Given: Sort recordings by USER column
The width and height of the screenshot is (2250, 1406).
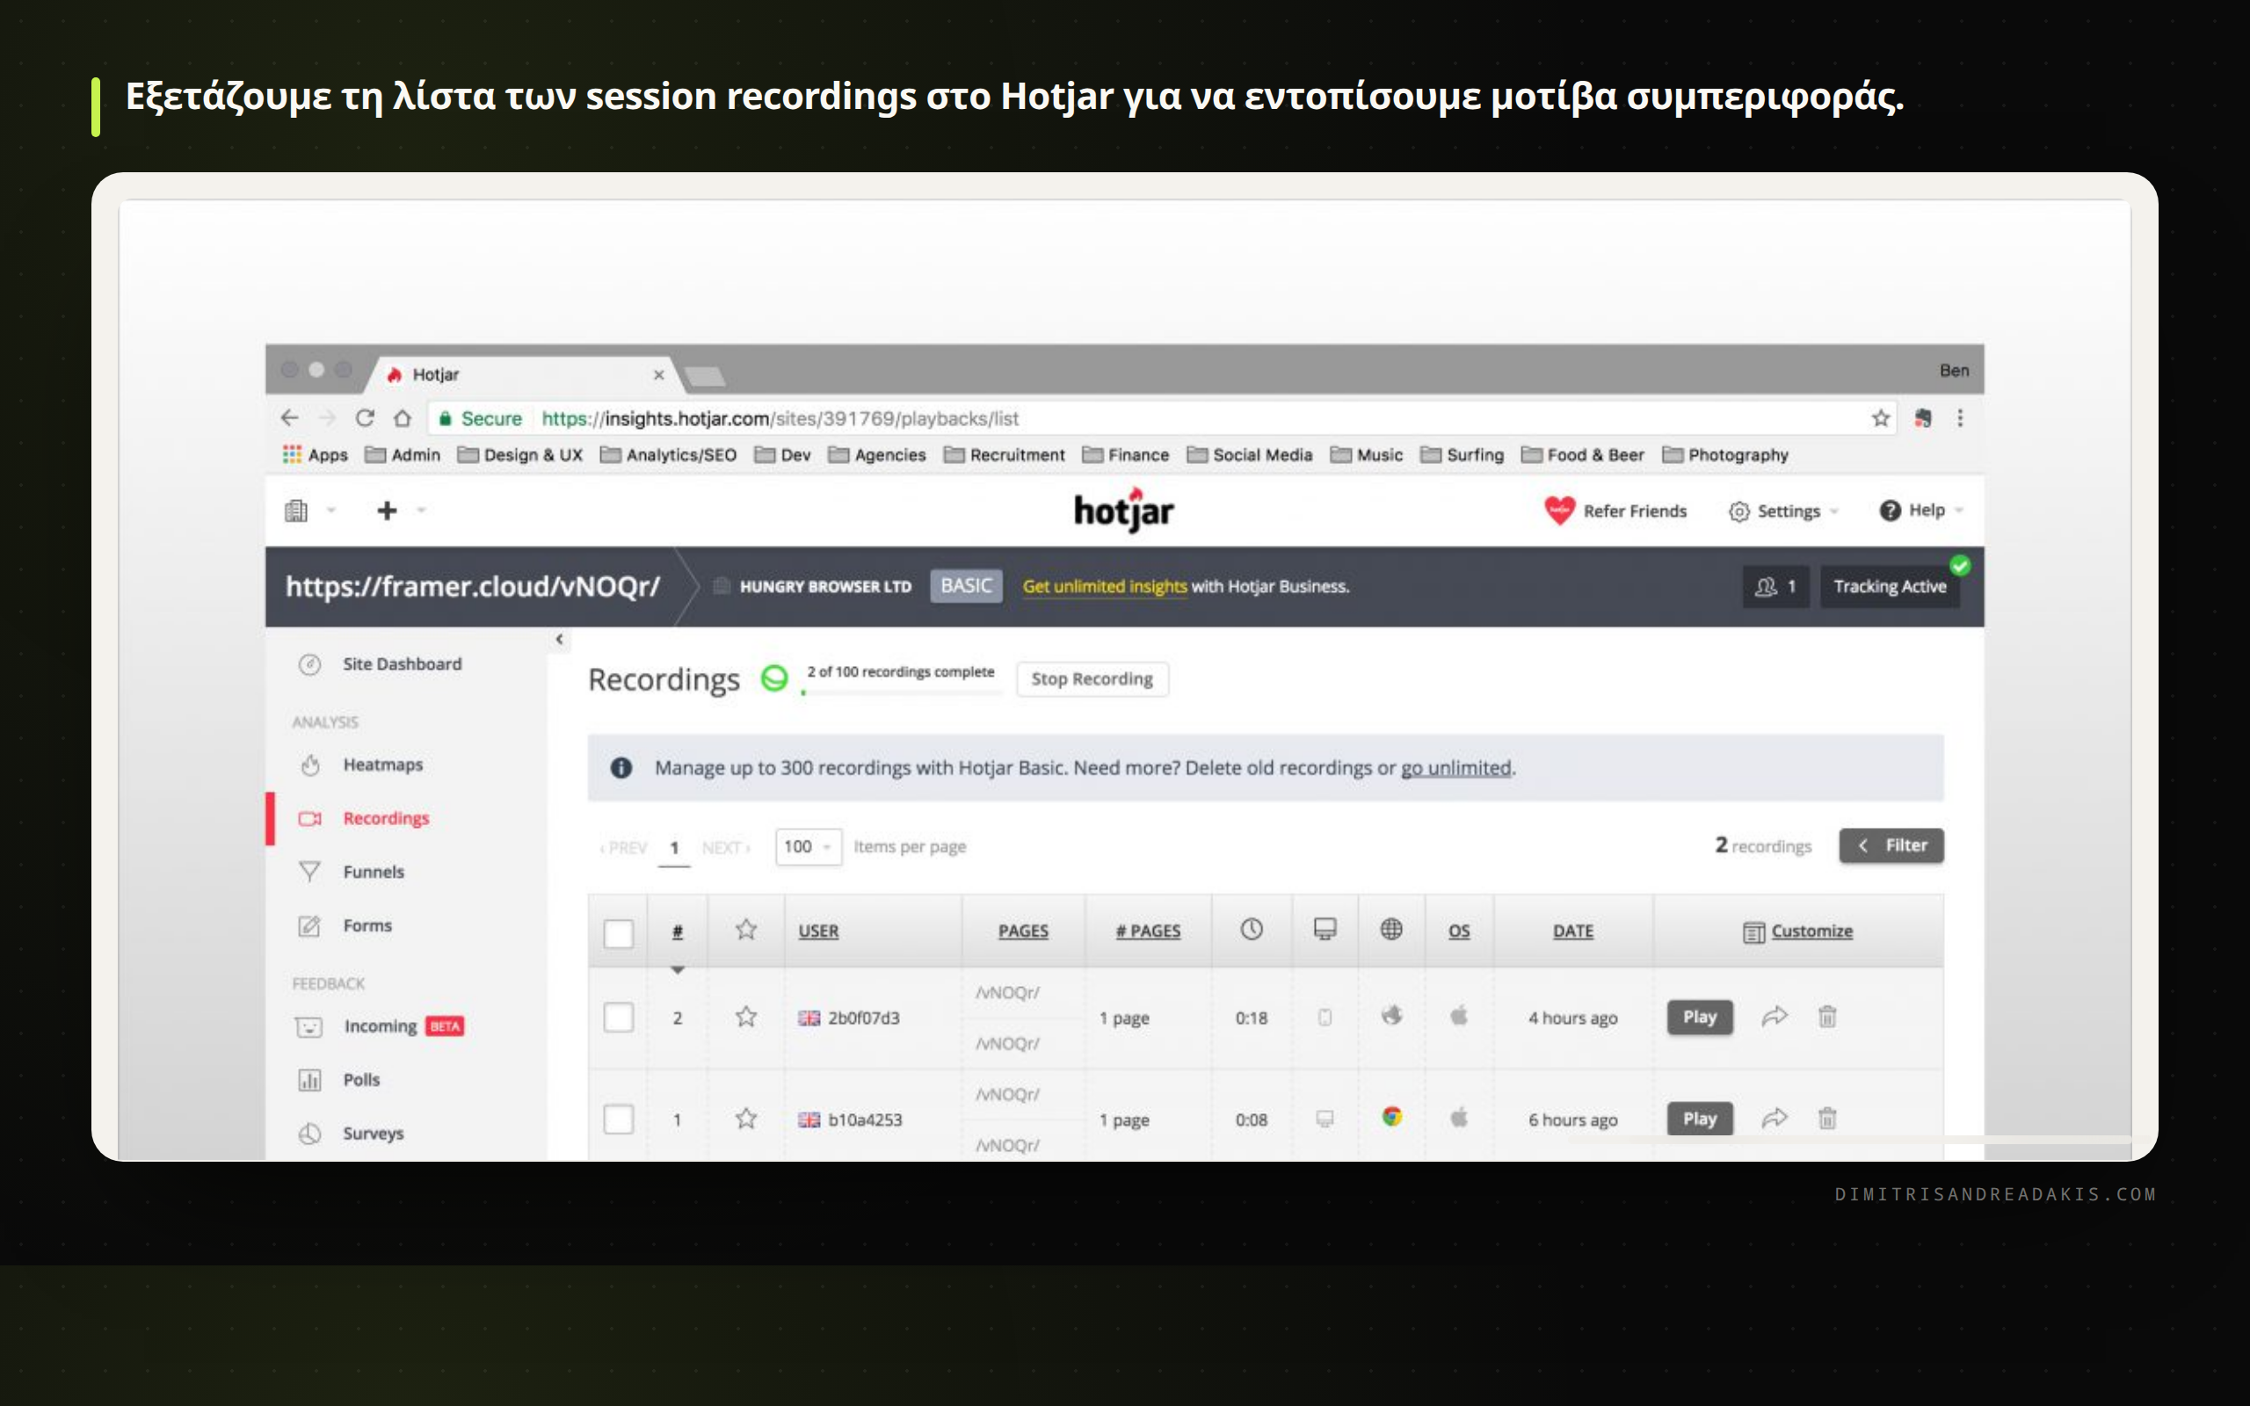Looking at the screenshot, I should 818,931.
